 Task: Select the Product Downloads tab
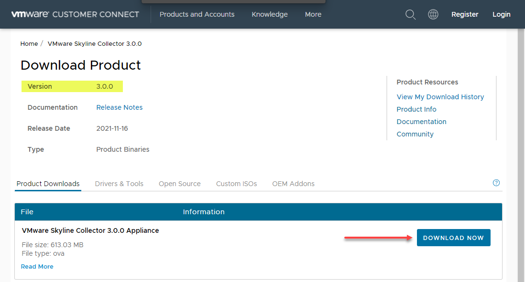point(48,184)
